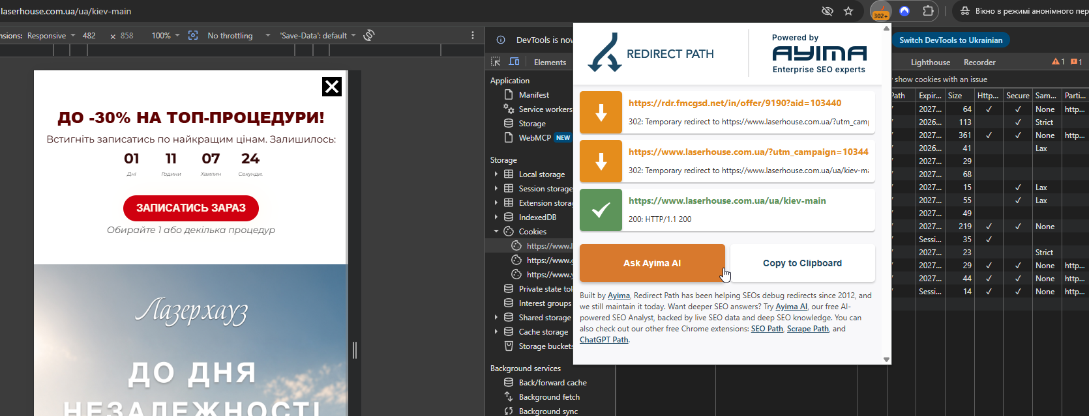Open Storage buckets in the sidebar
Image resolution: width=1089 pixels, height=416 pixels.
538,346
